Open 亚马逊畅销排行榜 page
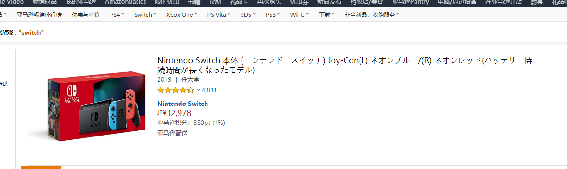567x169 pixels. (39, 14)
